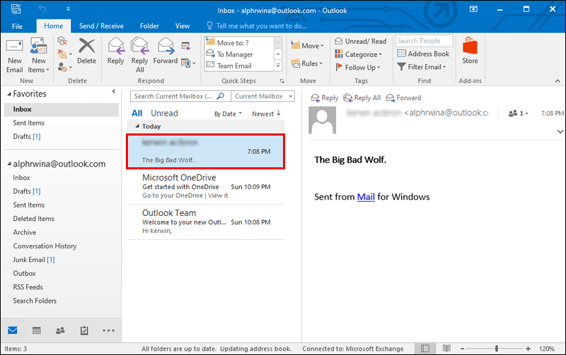Click Forward in the Respond group
The width and height of the screenshot is (566, 355).
click(166, 52)
